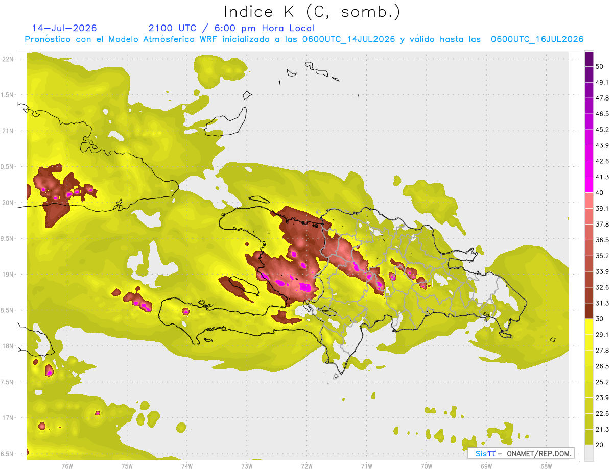The image size is (613, 473).
Task: Click the colorbar value "43.9"
Action: coord(602,145)
